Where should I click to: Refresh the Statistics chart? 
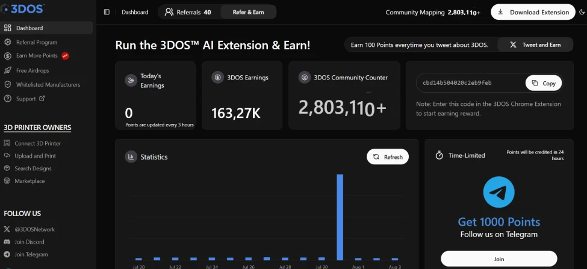coord(388,156)
